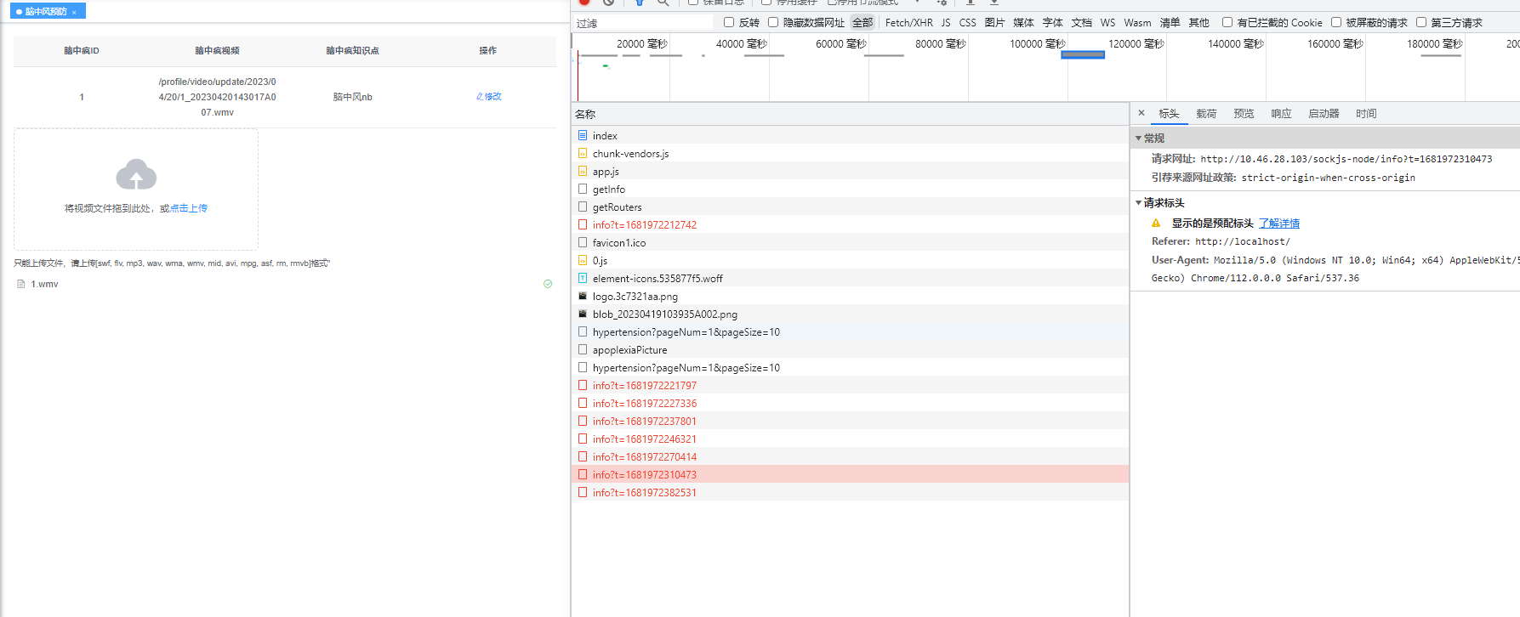Select the 全部 request type filter
The height and width of the screenshot is (617, 1520).
pyautogui.click(x=862, y=23)
